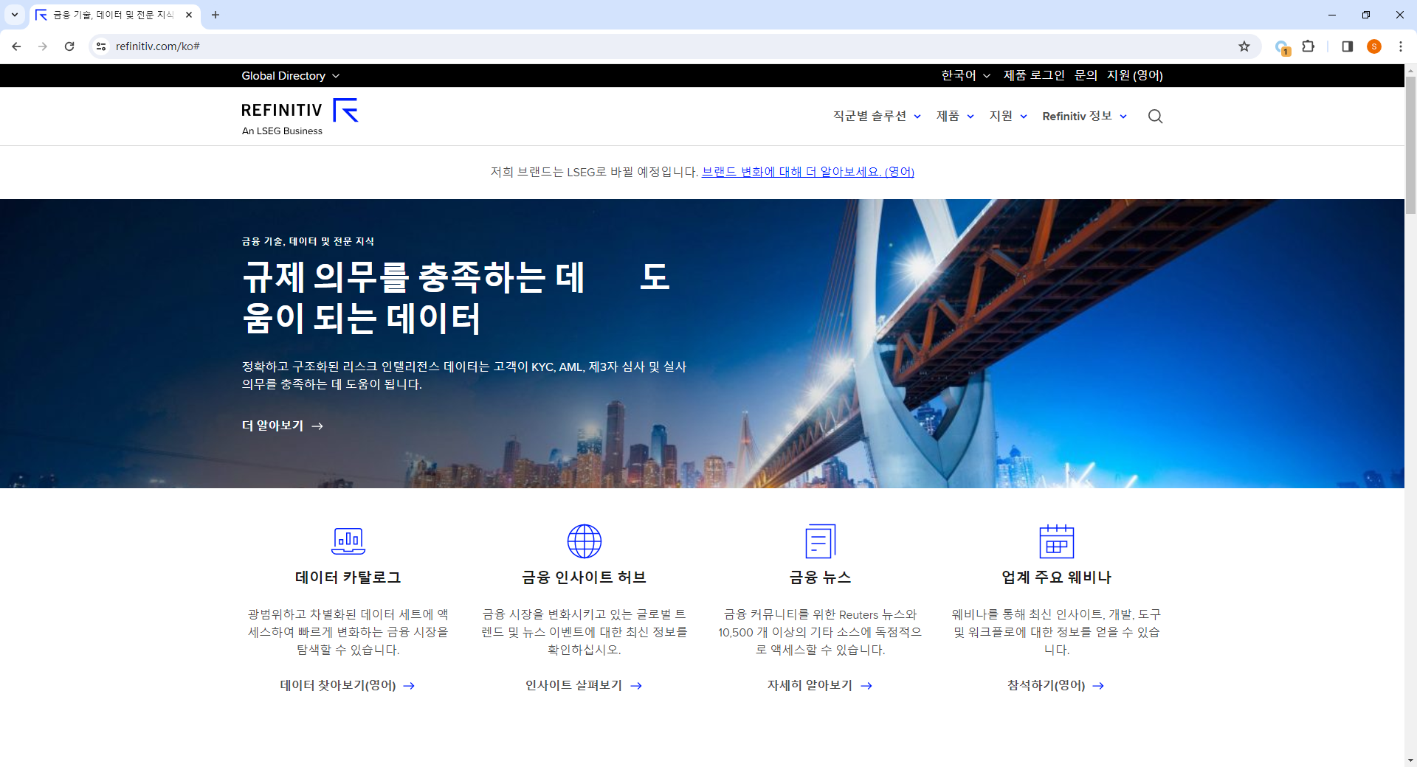
Task: Go forward in browser history
Action: 43,46
